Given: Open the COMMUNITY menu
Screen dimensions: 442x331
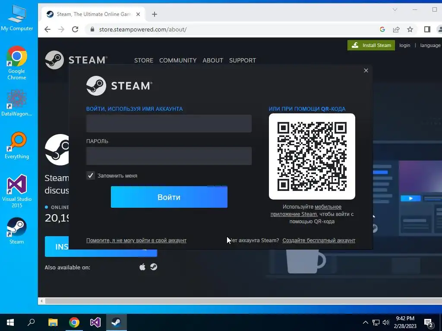Looking at the screenshot, I should click(x=177, y=60).
